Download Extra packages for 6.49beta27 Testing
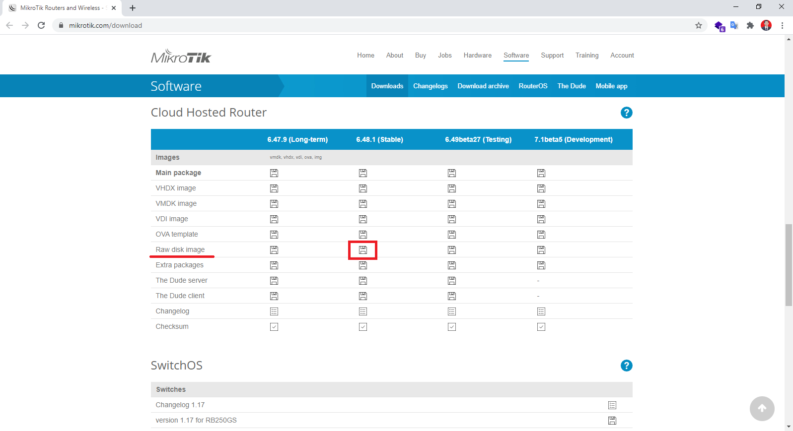This screenshot has height=431, width=793. (452, 265)
